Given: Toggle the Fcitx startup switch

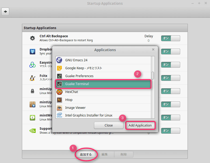Looking at the screenshot, I should (170, 78).
